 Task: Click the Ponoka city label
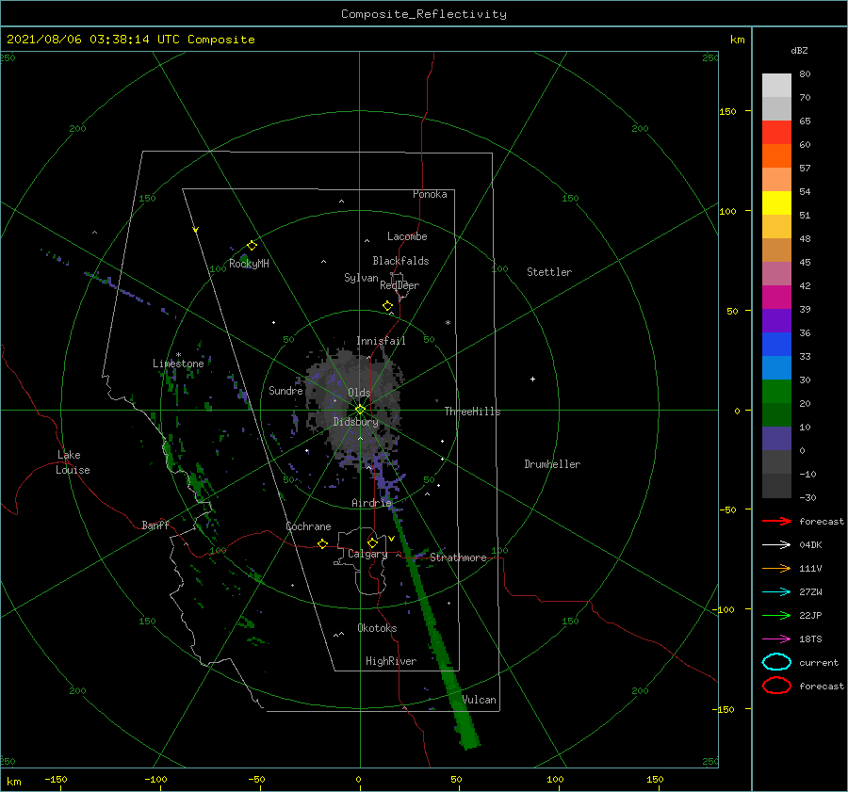(x=430, y=194)
